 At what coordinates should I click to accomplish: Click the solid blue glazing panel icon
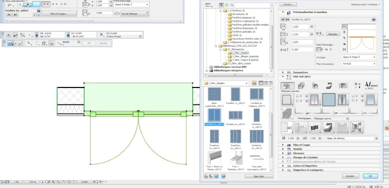[329, 100]
